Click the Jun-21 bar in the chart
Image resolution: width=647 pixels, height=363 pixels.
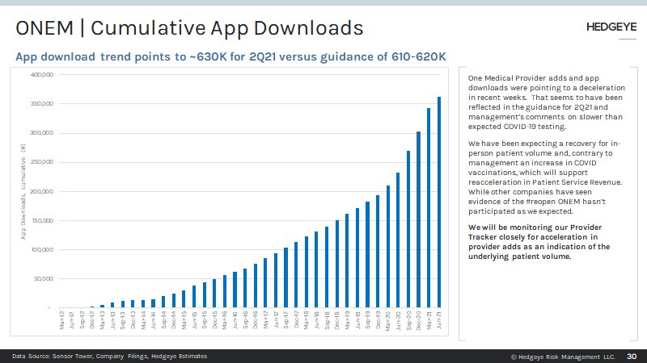click(439, 202)
